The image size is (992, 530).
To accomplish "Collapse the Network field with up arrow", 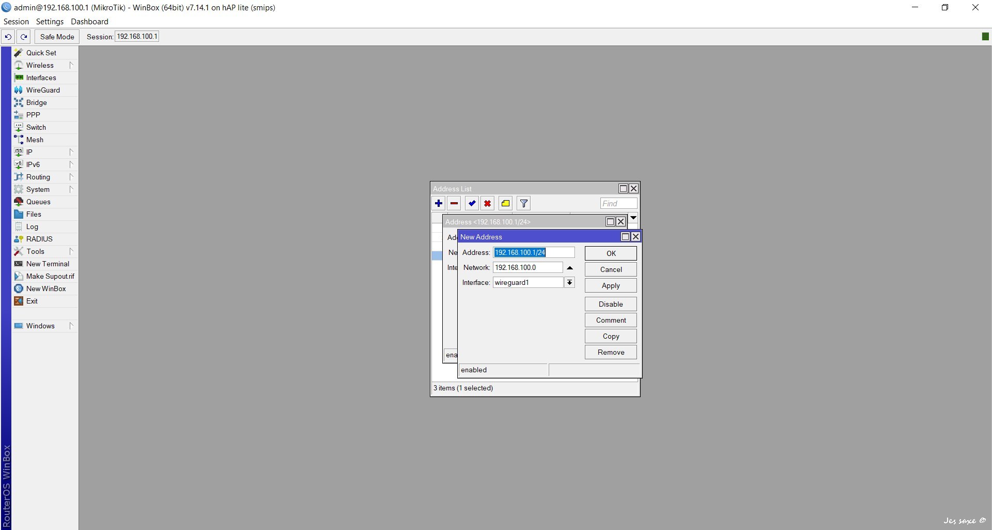I will [570, 268].
